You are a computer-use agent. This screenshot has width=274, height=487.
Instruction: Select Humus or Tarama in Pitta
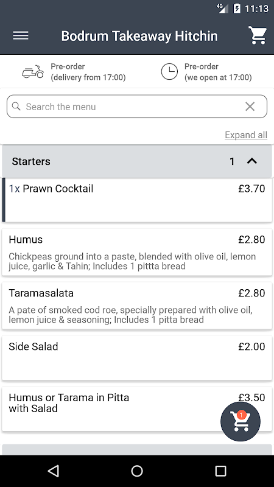coord(137,408)
